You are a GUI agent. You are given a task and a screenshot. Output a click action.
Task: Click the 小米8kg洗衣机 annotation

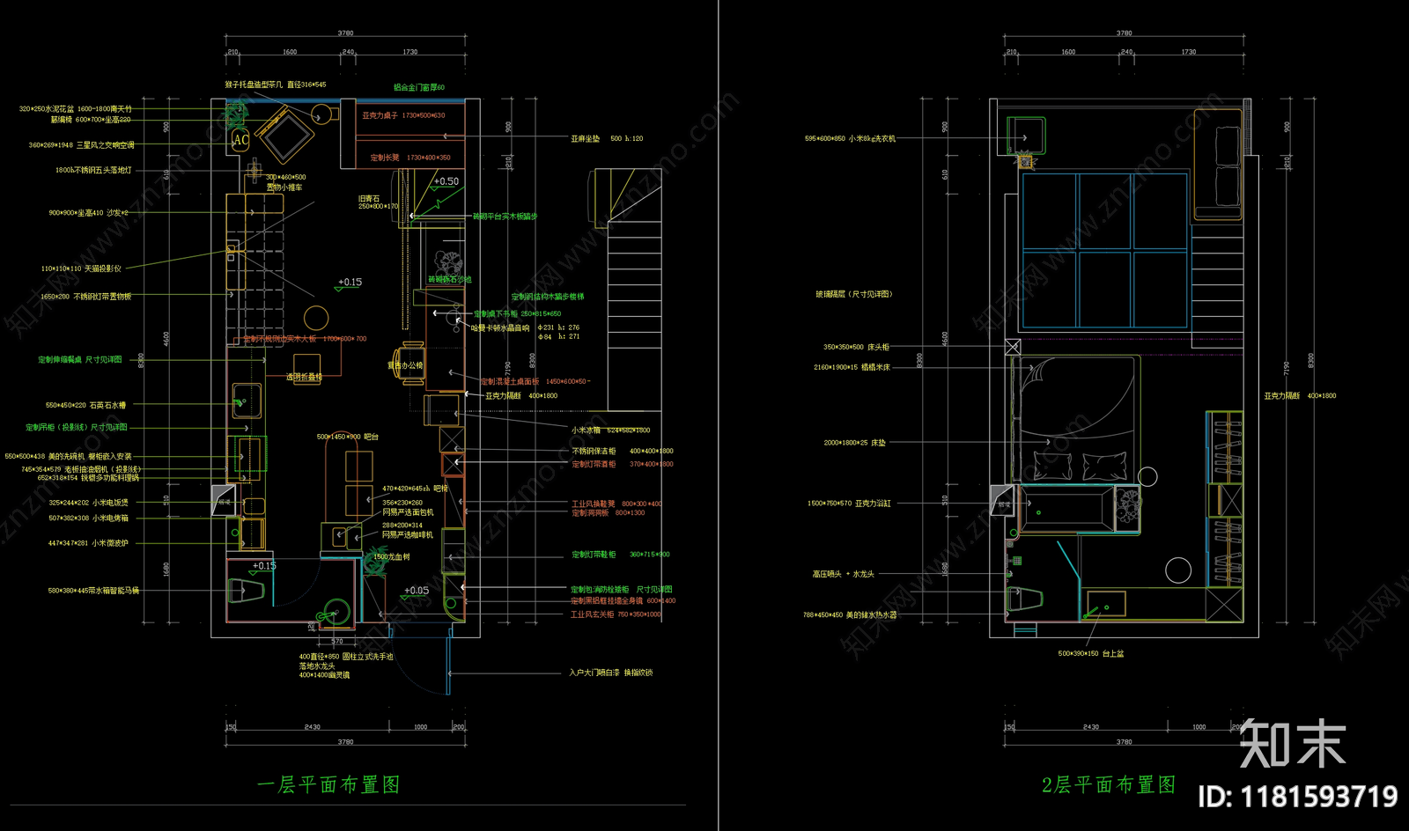point(850,138)
